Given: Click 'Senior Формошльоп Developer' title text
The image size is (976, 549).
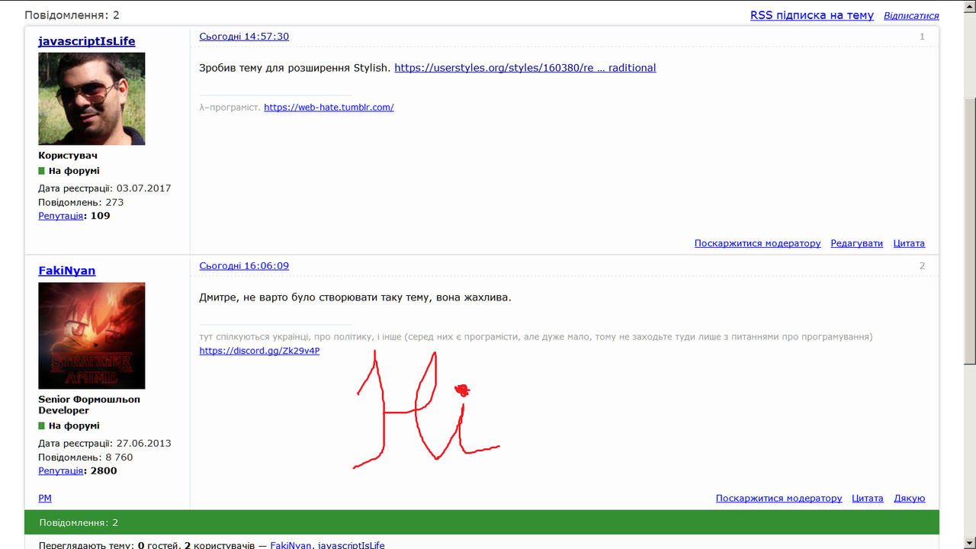Looking at the screenshot, I should click(x=89, y=405).
